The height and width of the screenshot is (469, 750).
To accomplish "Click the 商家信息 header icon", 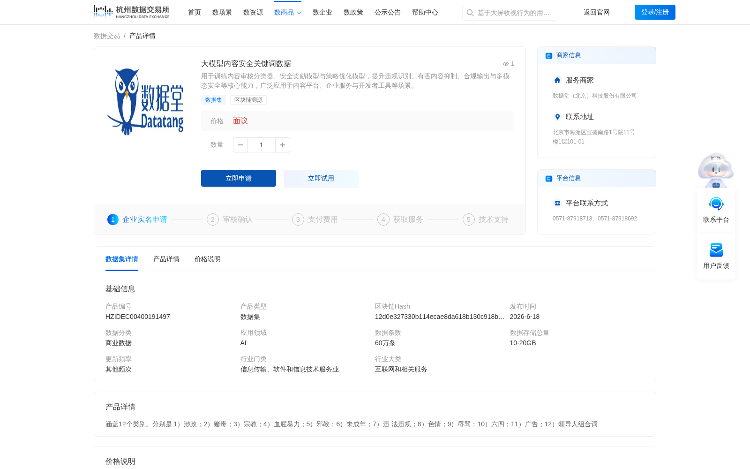I will click(549, 55).
